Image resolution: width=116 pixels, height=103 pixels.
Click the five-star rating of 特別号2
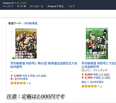[89, 86]
